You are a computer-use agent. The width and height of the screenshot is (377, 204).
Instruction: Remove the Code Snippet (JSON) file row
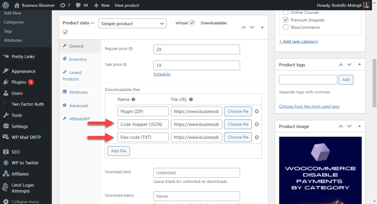[257, 124]
